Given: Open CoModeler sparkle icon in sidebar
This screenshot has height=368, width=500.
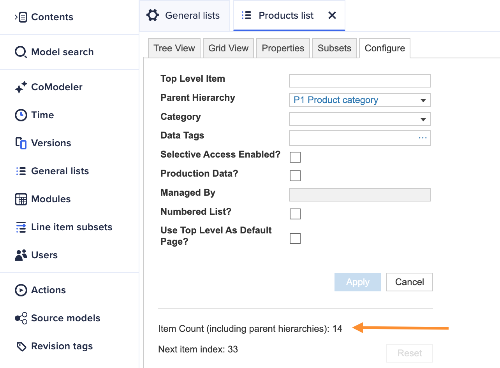Looking at the screenshot, I should click(21, 87).
